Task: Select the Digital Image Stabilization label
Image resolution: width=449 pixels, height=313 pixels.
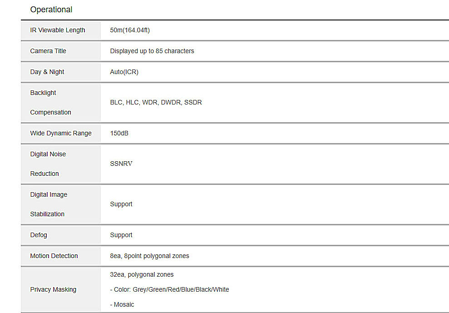Action: pos(49,204)
